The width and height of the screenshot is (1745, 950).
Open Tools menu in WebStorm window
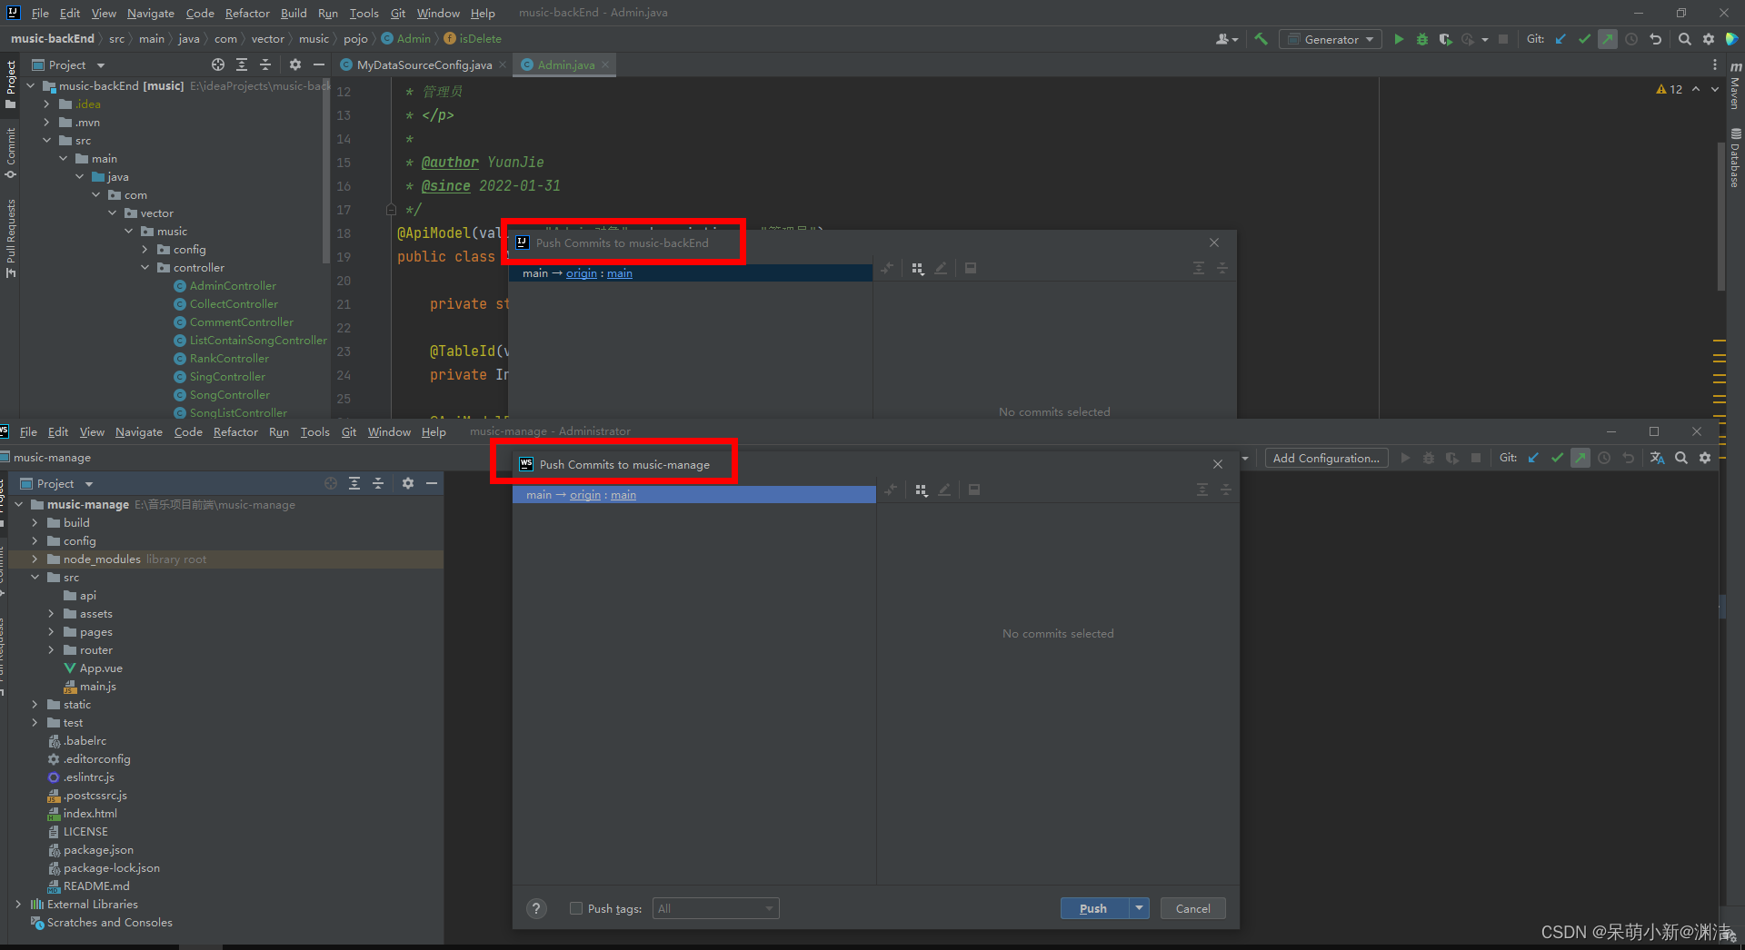314,431
